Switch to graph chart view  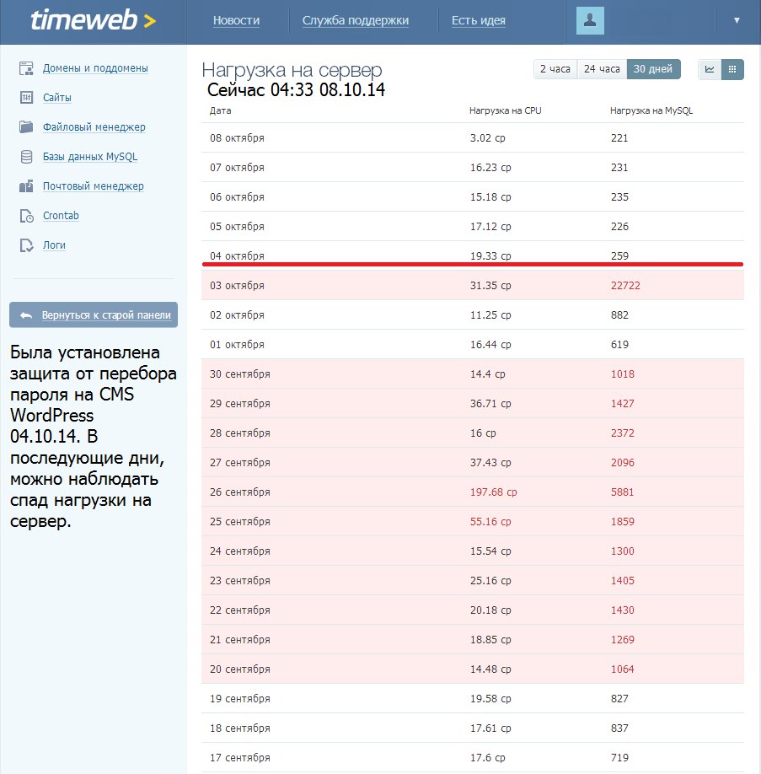coord(710,69)
